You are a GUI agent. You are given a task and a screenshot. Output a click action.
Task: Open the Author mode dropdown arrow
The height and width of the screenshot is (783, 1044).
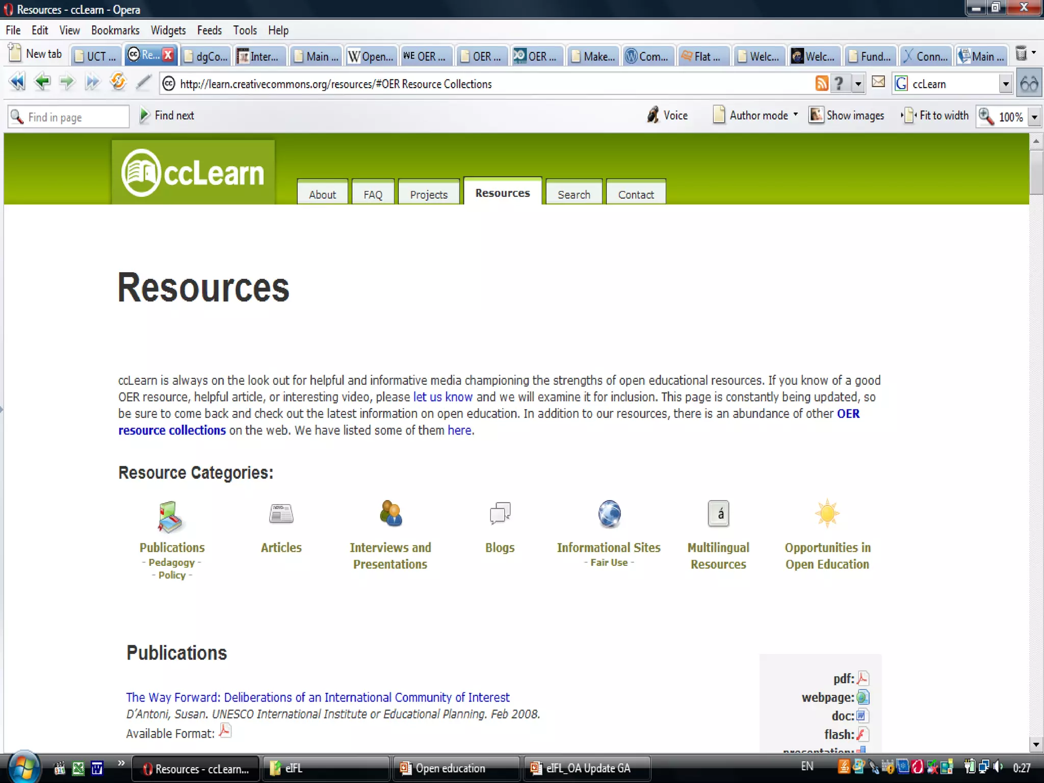pyautogui.click(x=795, y=115)
